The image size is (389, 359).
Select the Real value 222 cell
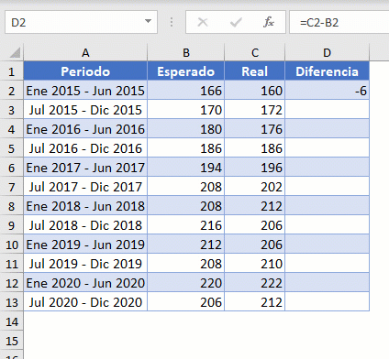point(254,283)
